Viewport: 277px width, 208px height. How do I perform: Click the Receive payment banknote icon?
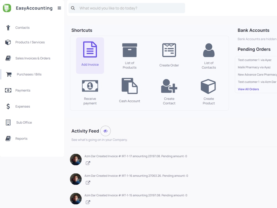pyautogui.click(x=90, y=86)
